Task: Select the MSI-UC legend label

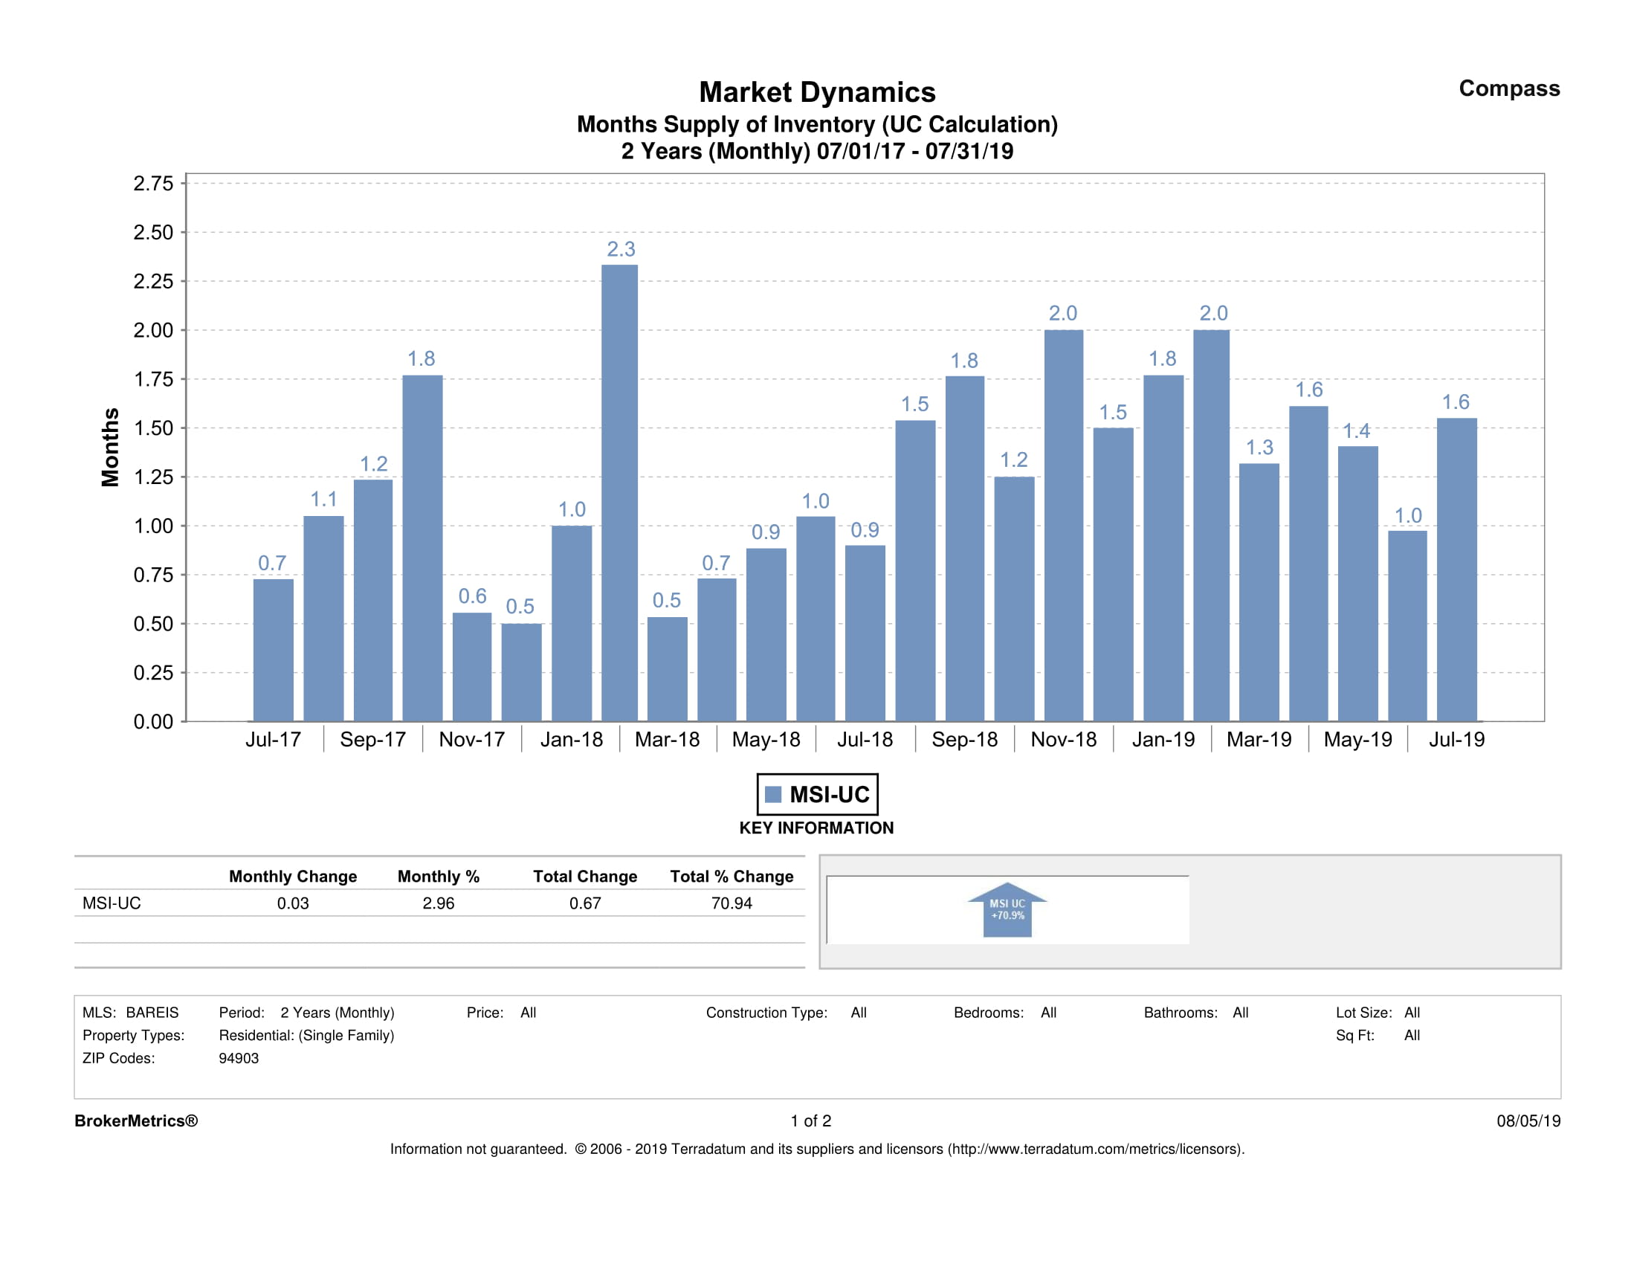Action: (829, 794)
